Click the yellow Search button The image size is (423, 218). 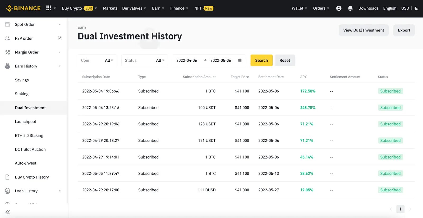261,60
